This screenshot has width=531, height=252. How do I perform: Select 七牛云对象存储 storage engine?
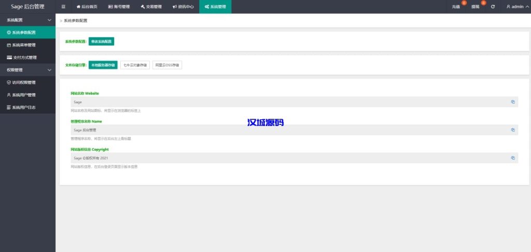click(x=135, y=65)
